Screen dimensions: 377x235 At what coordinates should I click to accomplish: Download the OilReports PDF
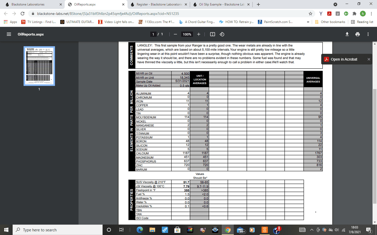click(347, 34)
